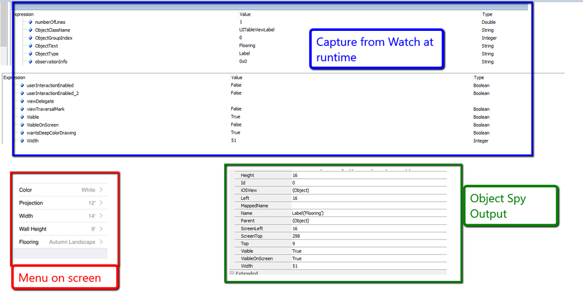
Task: Click the blue icon beside numberOfLines
Action: pyautogui.click(x=30, y=22)
